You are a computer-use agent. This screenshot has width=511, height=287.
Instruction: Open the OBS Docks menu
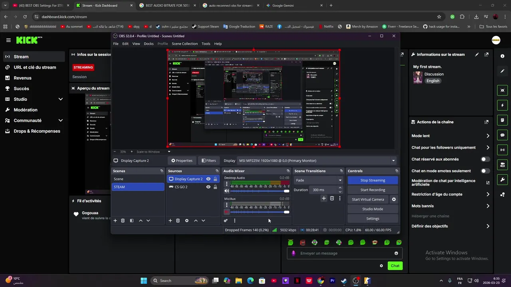[149, 44]
